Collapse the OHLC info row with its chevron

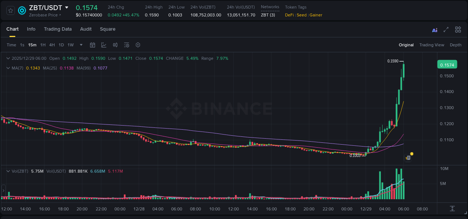click(x=8, y=58)
